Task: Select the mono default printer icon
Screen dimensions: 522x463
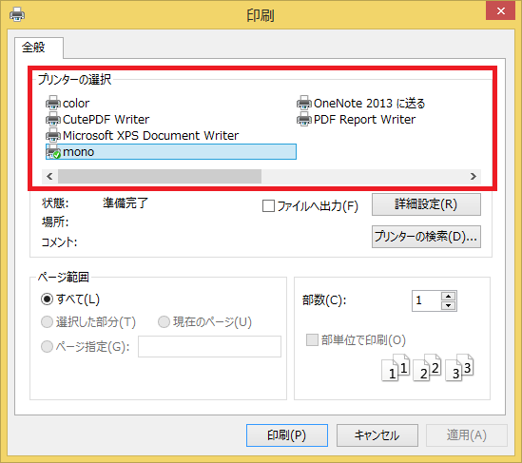Action: (53, 151)
